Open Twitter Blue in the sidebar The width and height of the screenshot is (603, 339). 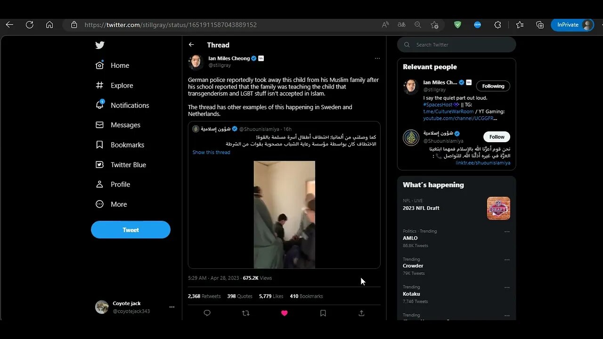(x=121, y=164)
